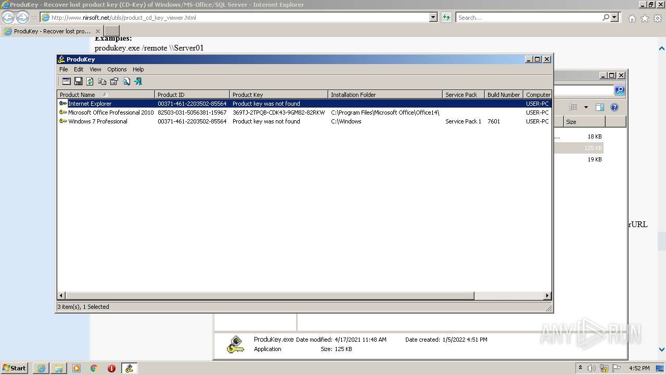Screen dimensions: 666x375
Task: Open address bar URL dropdown arrow
Action: (x=433, y=18)
